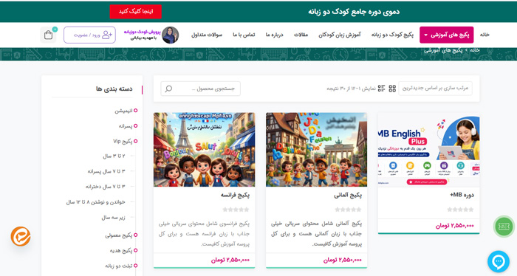The image size is (517, 276).
Task: Click the orange e-namad badge icon
Action: (x=21, y=236)
